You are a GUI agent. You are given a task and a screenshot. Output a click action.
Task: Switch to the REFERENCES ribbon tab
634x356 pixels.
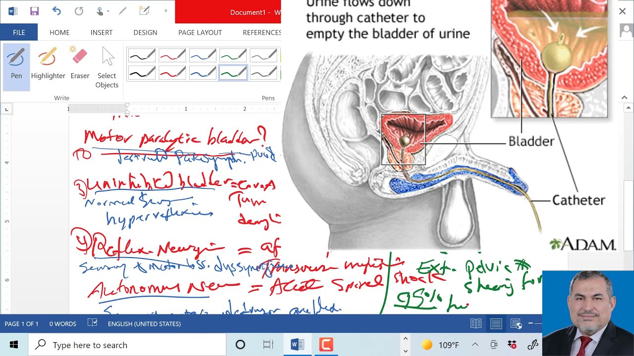coord(262,32)
